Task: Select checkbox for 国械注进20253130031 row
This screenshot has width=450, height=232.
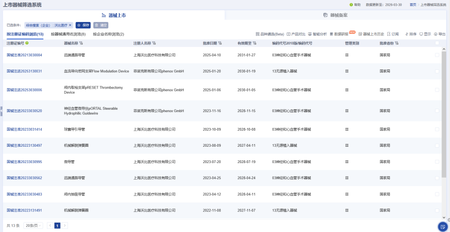Action: [x=437, y=71]
